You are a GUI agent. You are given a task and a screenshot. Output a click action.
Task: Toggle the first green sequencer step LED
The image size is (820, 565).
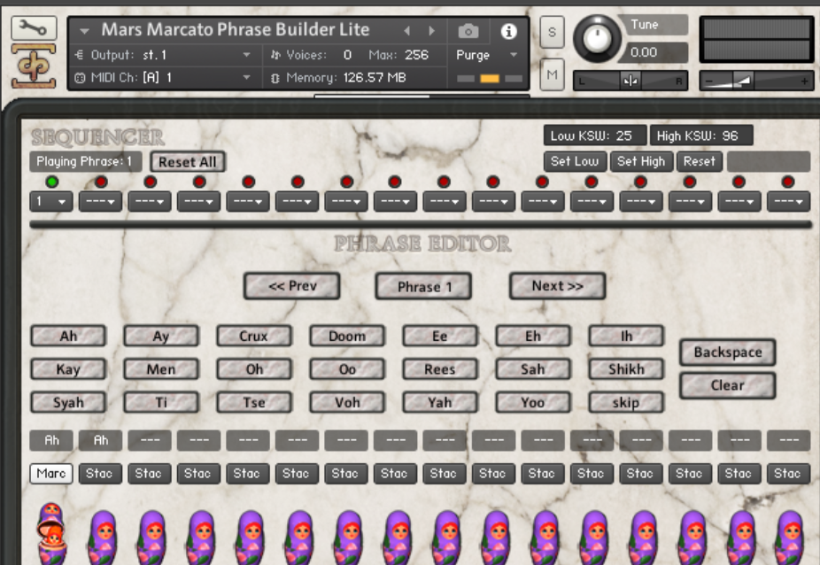coord(51,182)
